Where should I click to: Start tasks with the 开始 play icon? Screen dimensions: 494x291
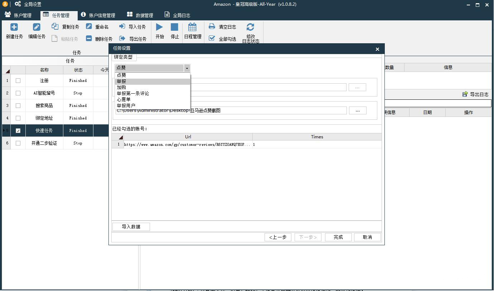coord(160,27)
